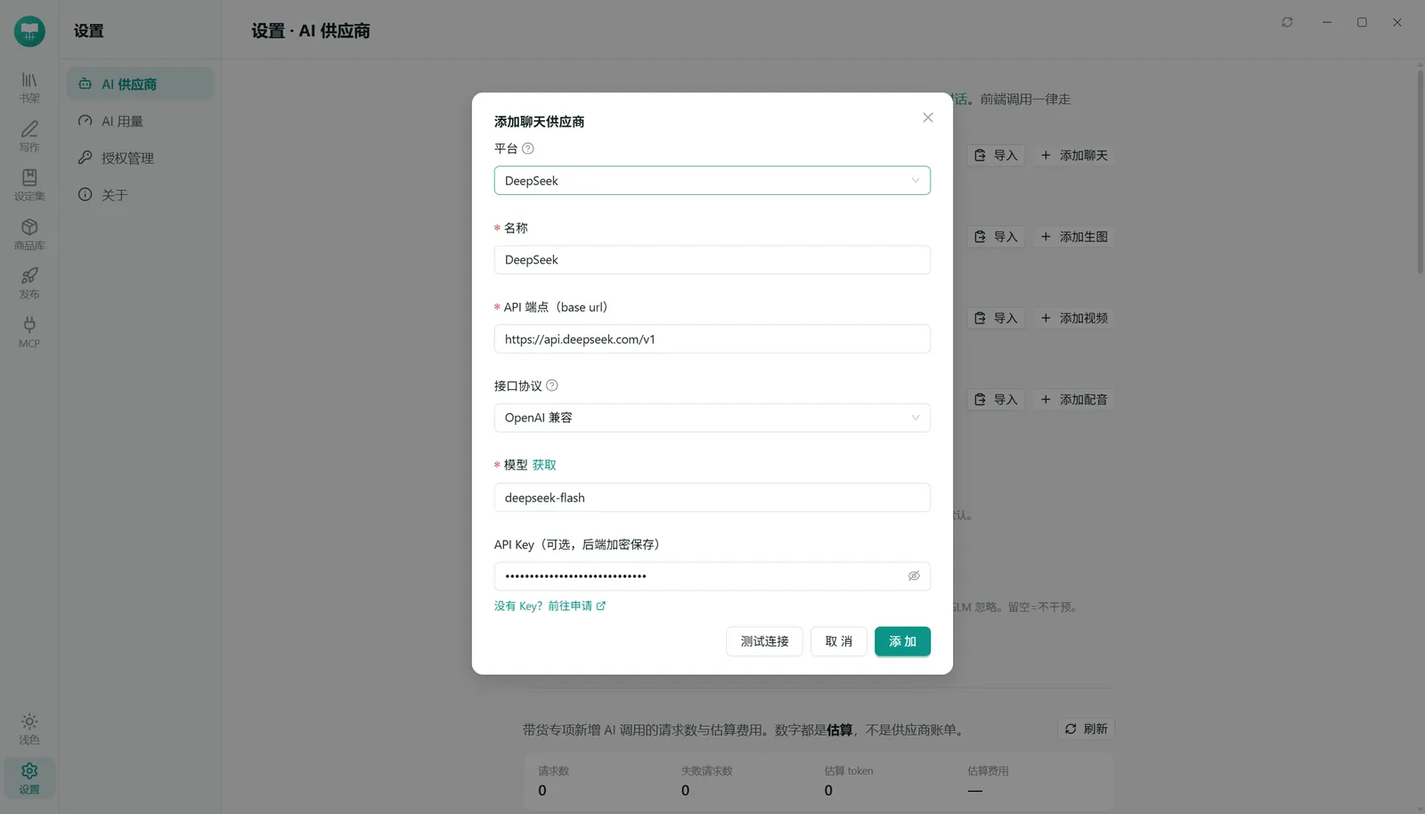Click the refresh icon in title bar
Image resolution: width=1425 pixels, height=814 pixels.
1287,22
